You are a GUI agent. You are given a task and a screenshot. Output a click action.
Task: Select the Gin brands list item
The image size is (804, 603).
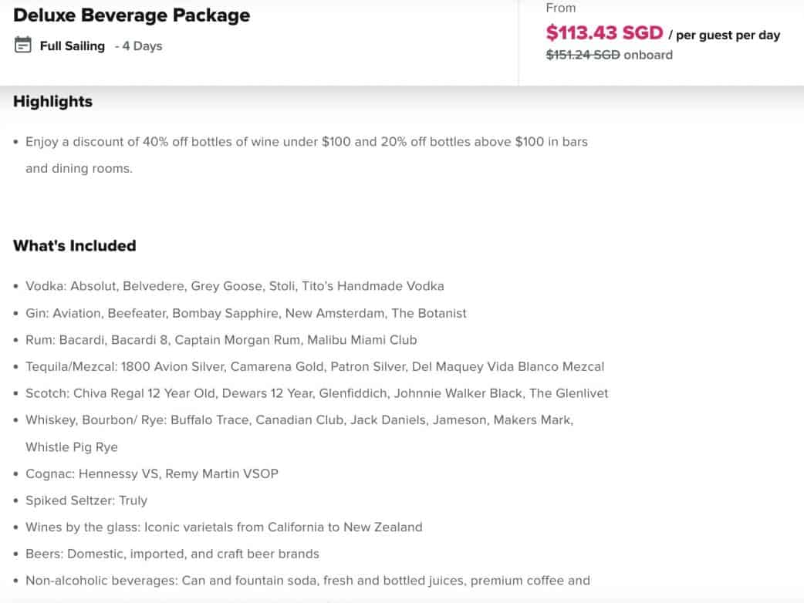point(245,313)
